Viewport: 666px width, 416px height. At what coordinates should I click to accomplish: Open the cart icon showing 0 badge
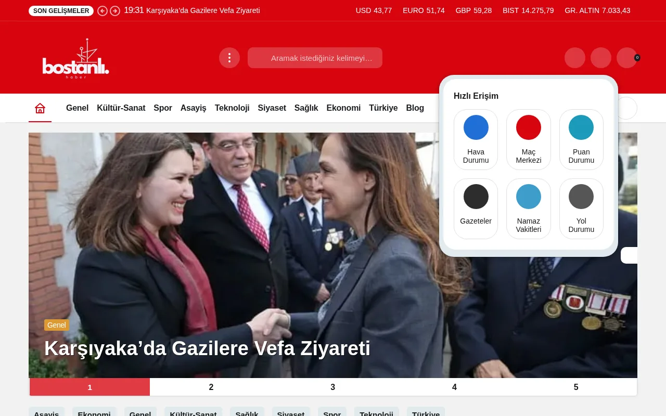(x=627, y=58)
